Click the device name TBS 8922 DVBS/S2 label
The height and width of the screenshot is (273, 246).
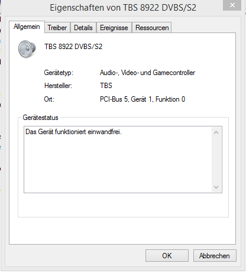pos(73,47)
